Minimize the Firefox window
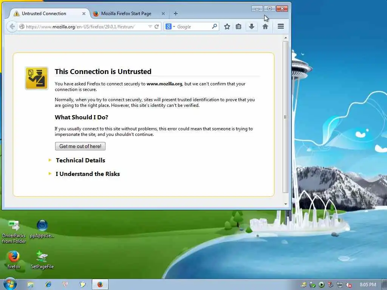This screenshot has width=387, height=290. click(257, 9)
